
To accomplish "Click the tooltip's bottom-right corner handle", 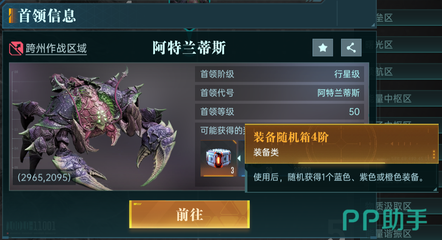I will pyautogui.click(x=435, y=189).
